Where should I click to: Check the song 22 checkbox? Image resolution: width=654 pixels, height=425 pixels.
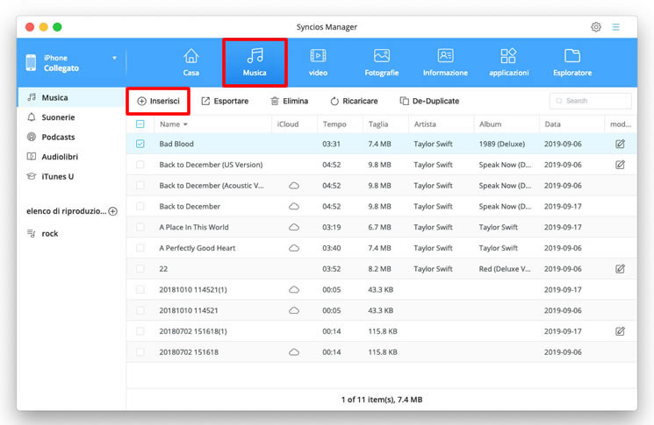click(x=140, y=268)
